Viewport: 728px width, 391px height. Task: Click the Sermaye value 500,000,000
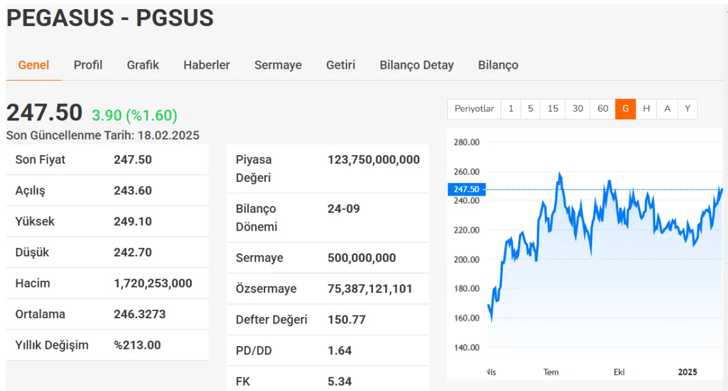point(362,257)
